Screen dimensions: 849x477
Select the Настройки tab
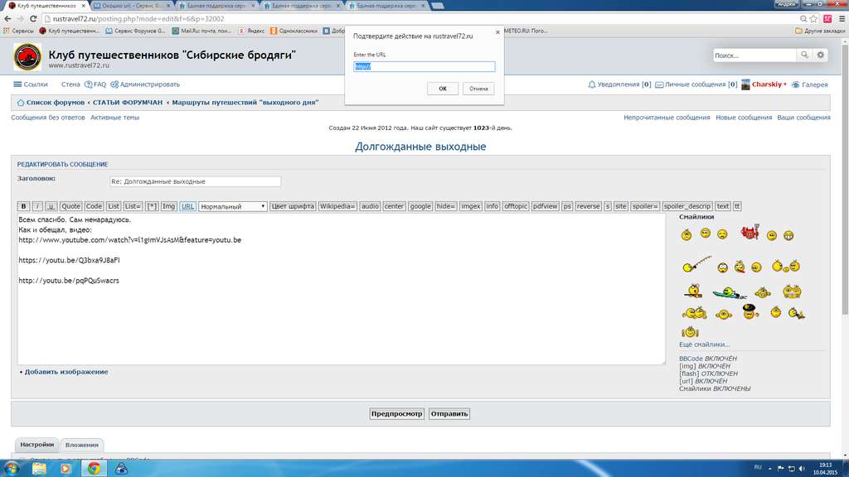click(x=36, y=445)
